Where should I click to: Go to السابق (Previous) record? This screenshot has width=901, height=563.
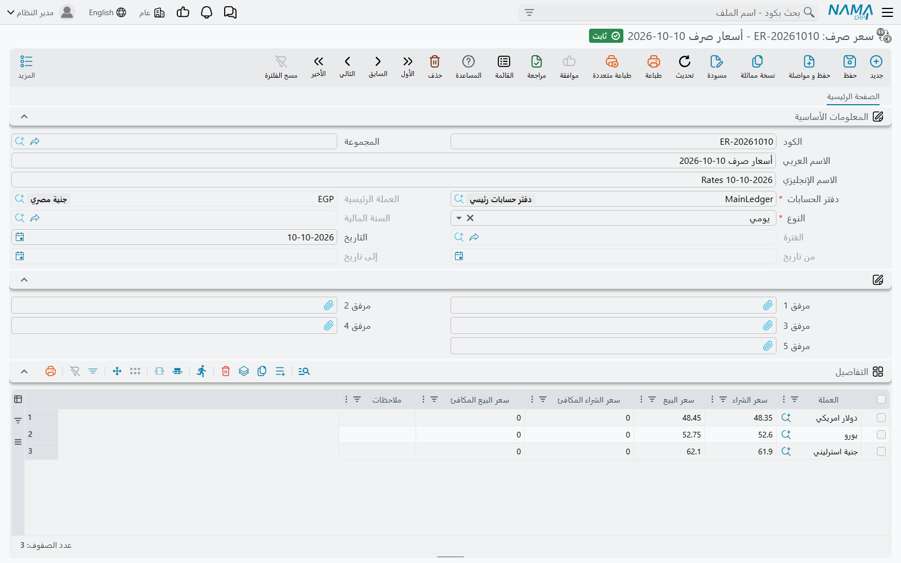[x=378, y=61]
